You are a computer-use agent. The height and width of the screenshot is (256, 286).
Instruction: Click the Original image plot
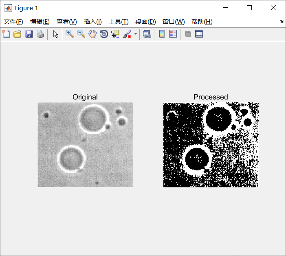pyautogui.click(x=85, y=145)
